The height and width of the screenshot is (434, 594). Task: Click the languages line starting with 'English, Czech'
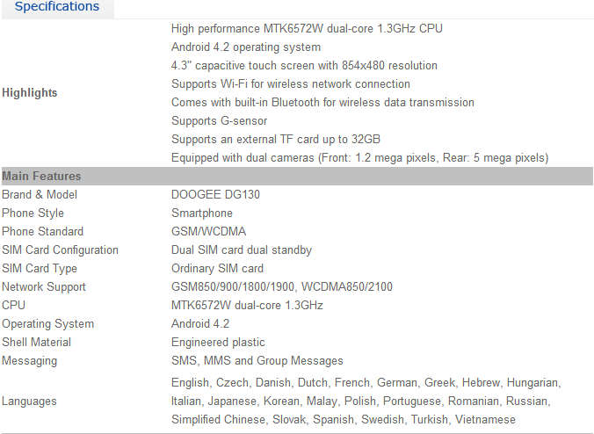tap(366, 383)
